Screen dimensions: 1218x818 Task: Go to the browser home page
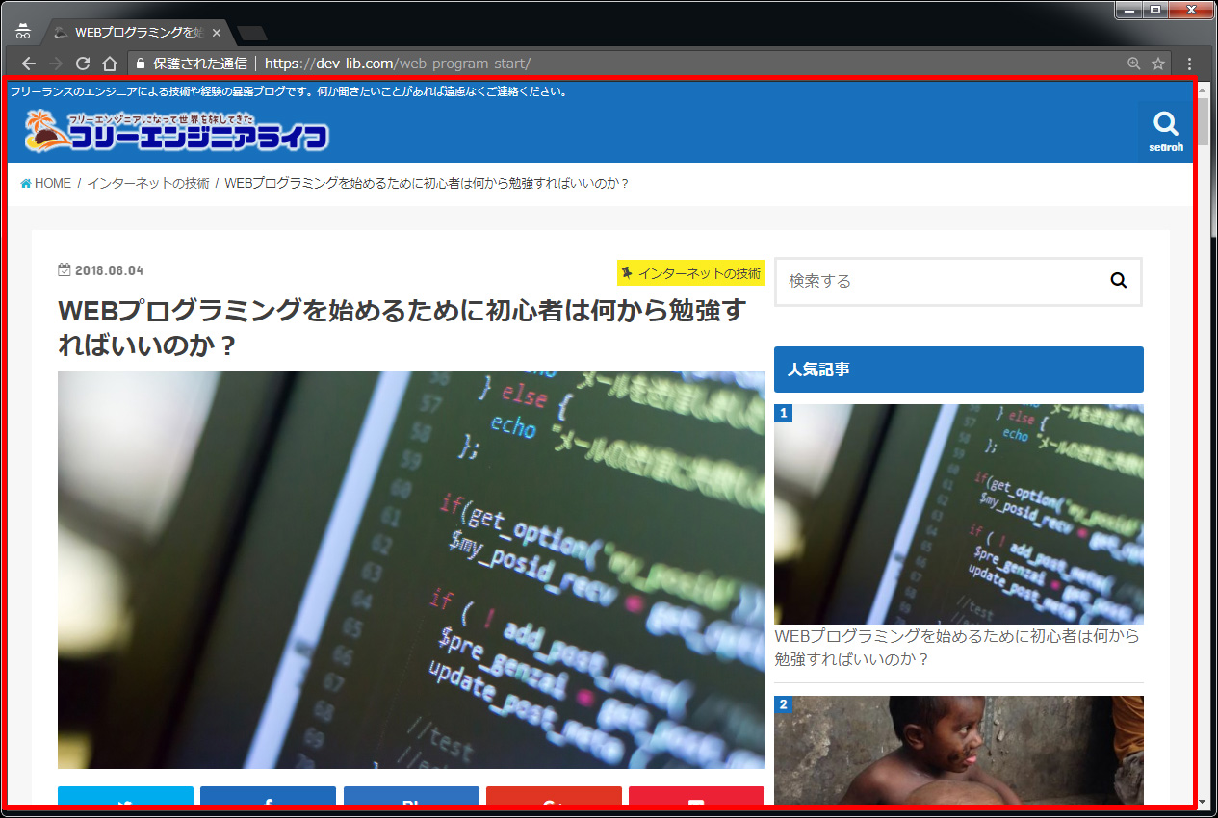[x=110, y=64]
